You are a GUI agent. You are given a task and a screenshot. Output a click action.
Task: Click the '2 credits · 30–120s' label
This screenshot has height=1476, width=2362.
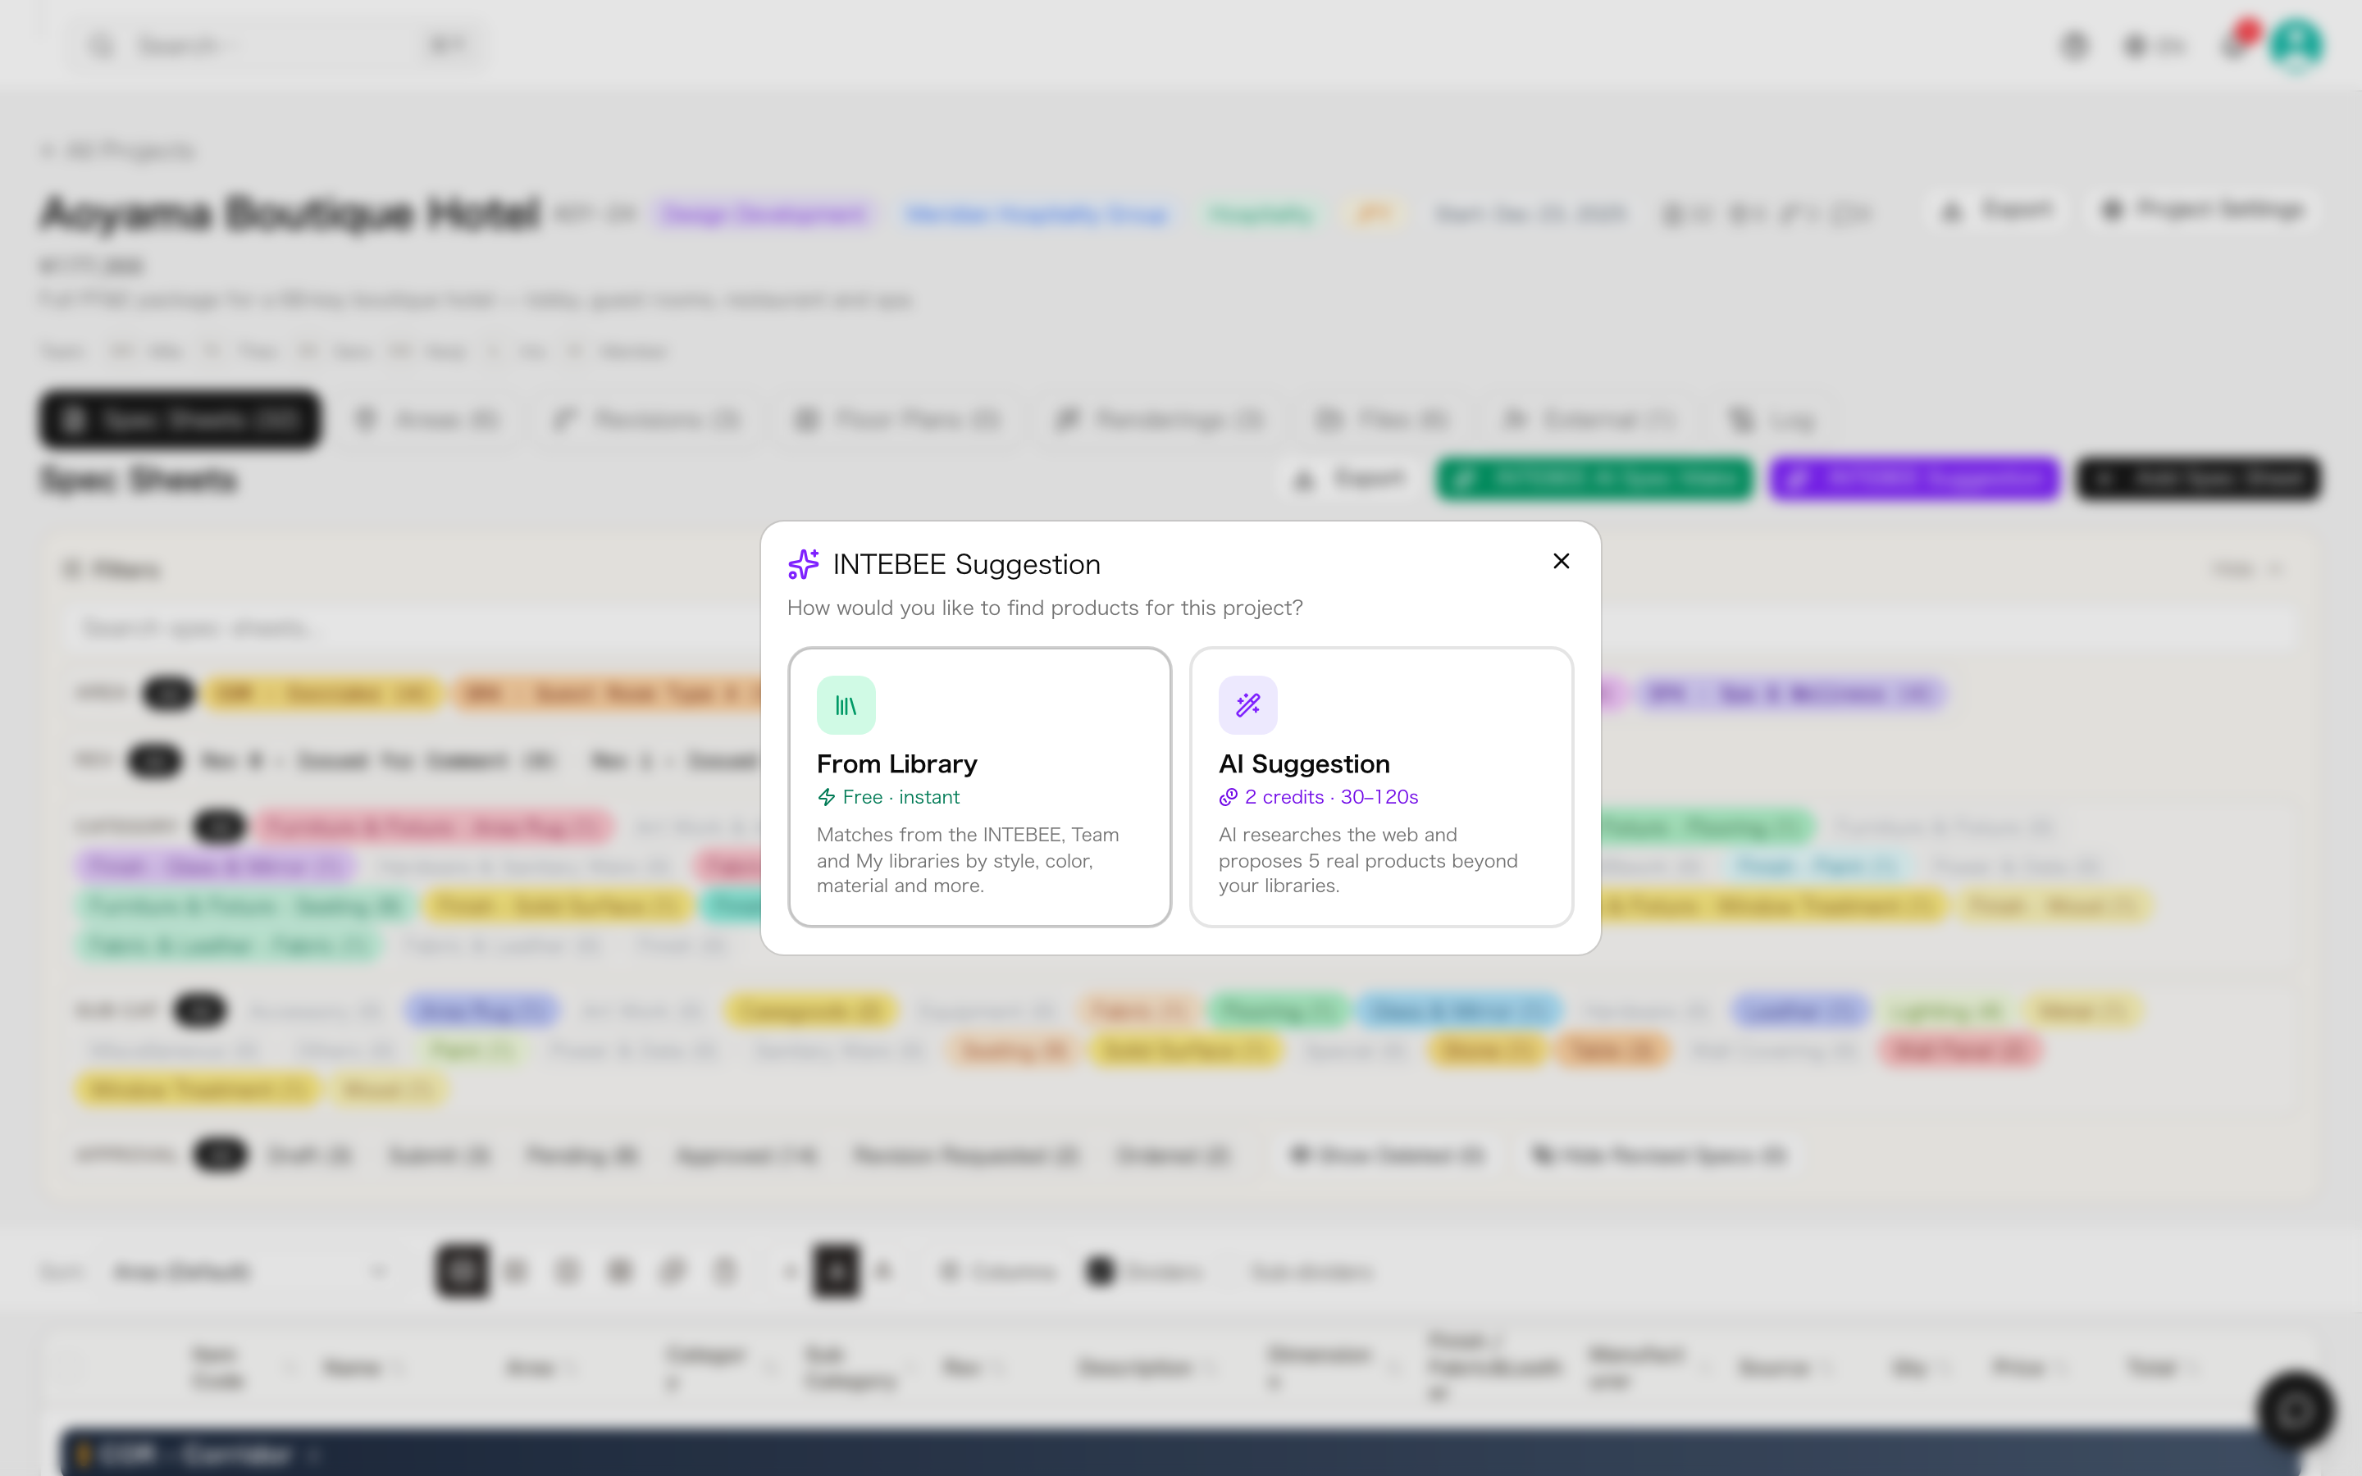tap(1331, 798)
